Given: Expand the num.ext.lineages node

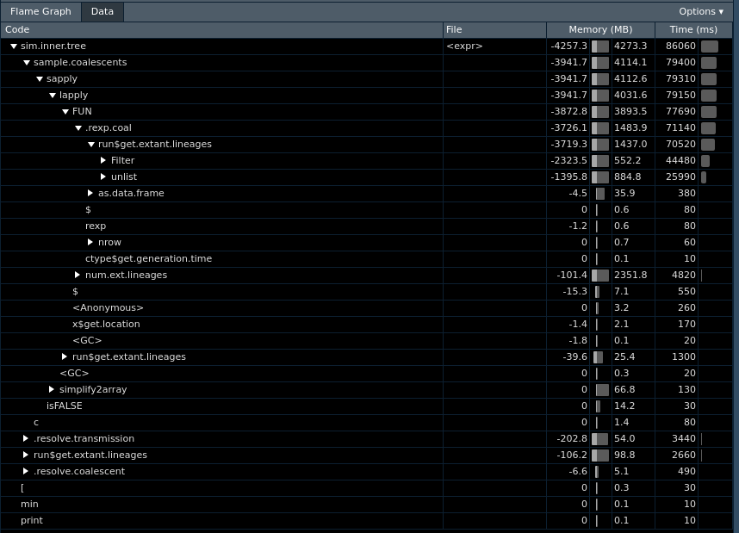Looking at the screenshot, I should [78, 275].
